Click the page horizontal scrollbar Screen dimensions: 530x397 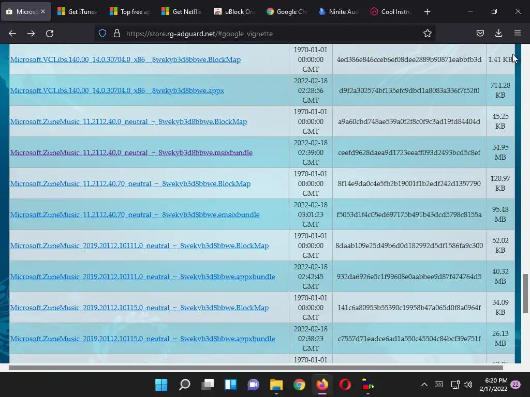256,368
